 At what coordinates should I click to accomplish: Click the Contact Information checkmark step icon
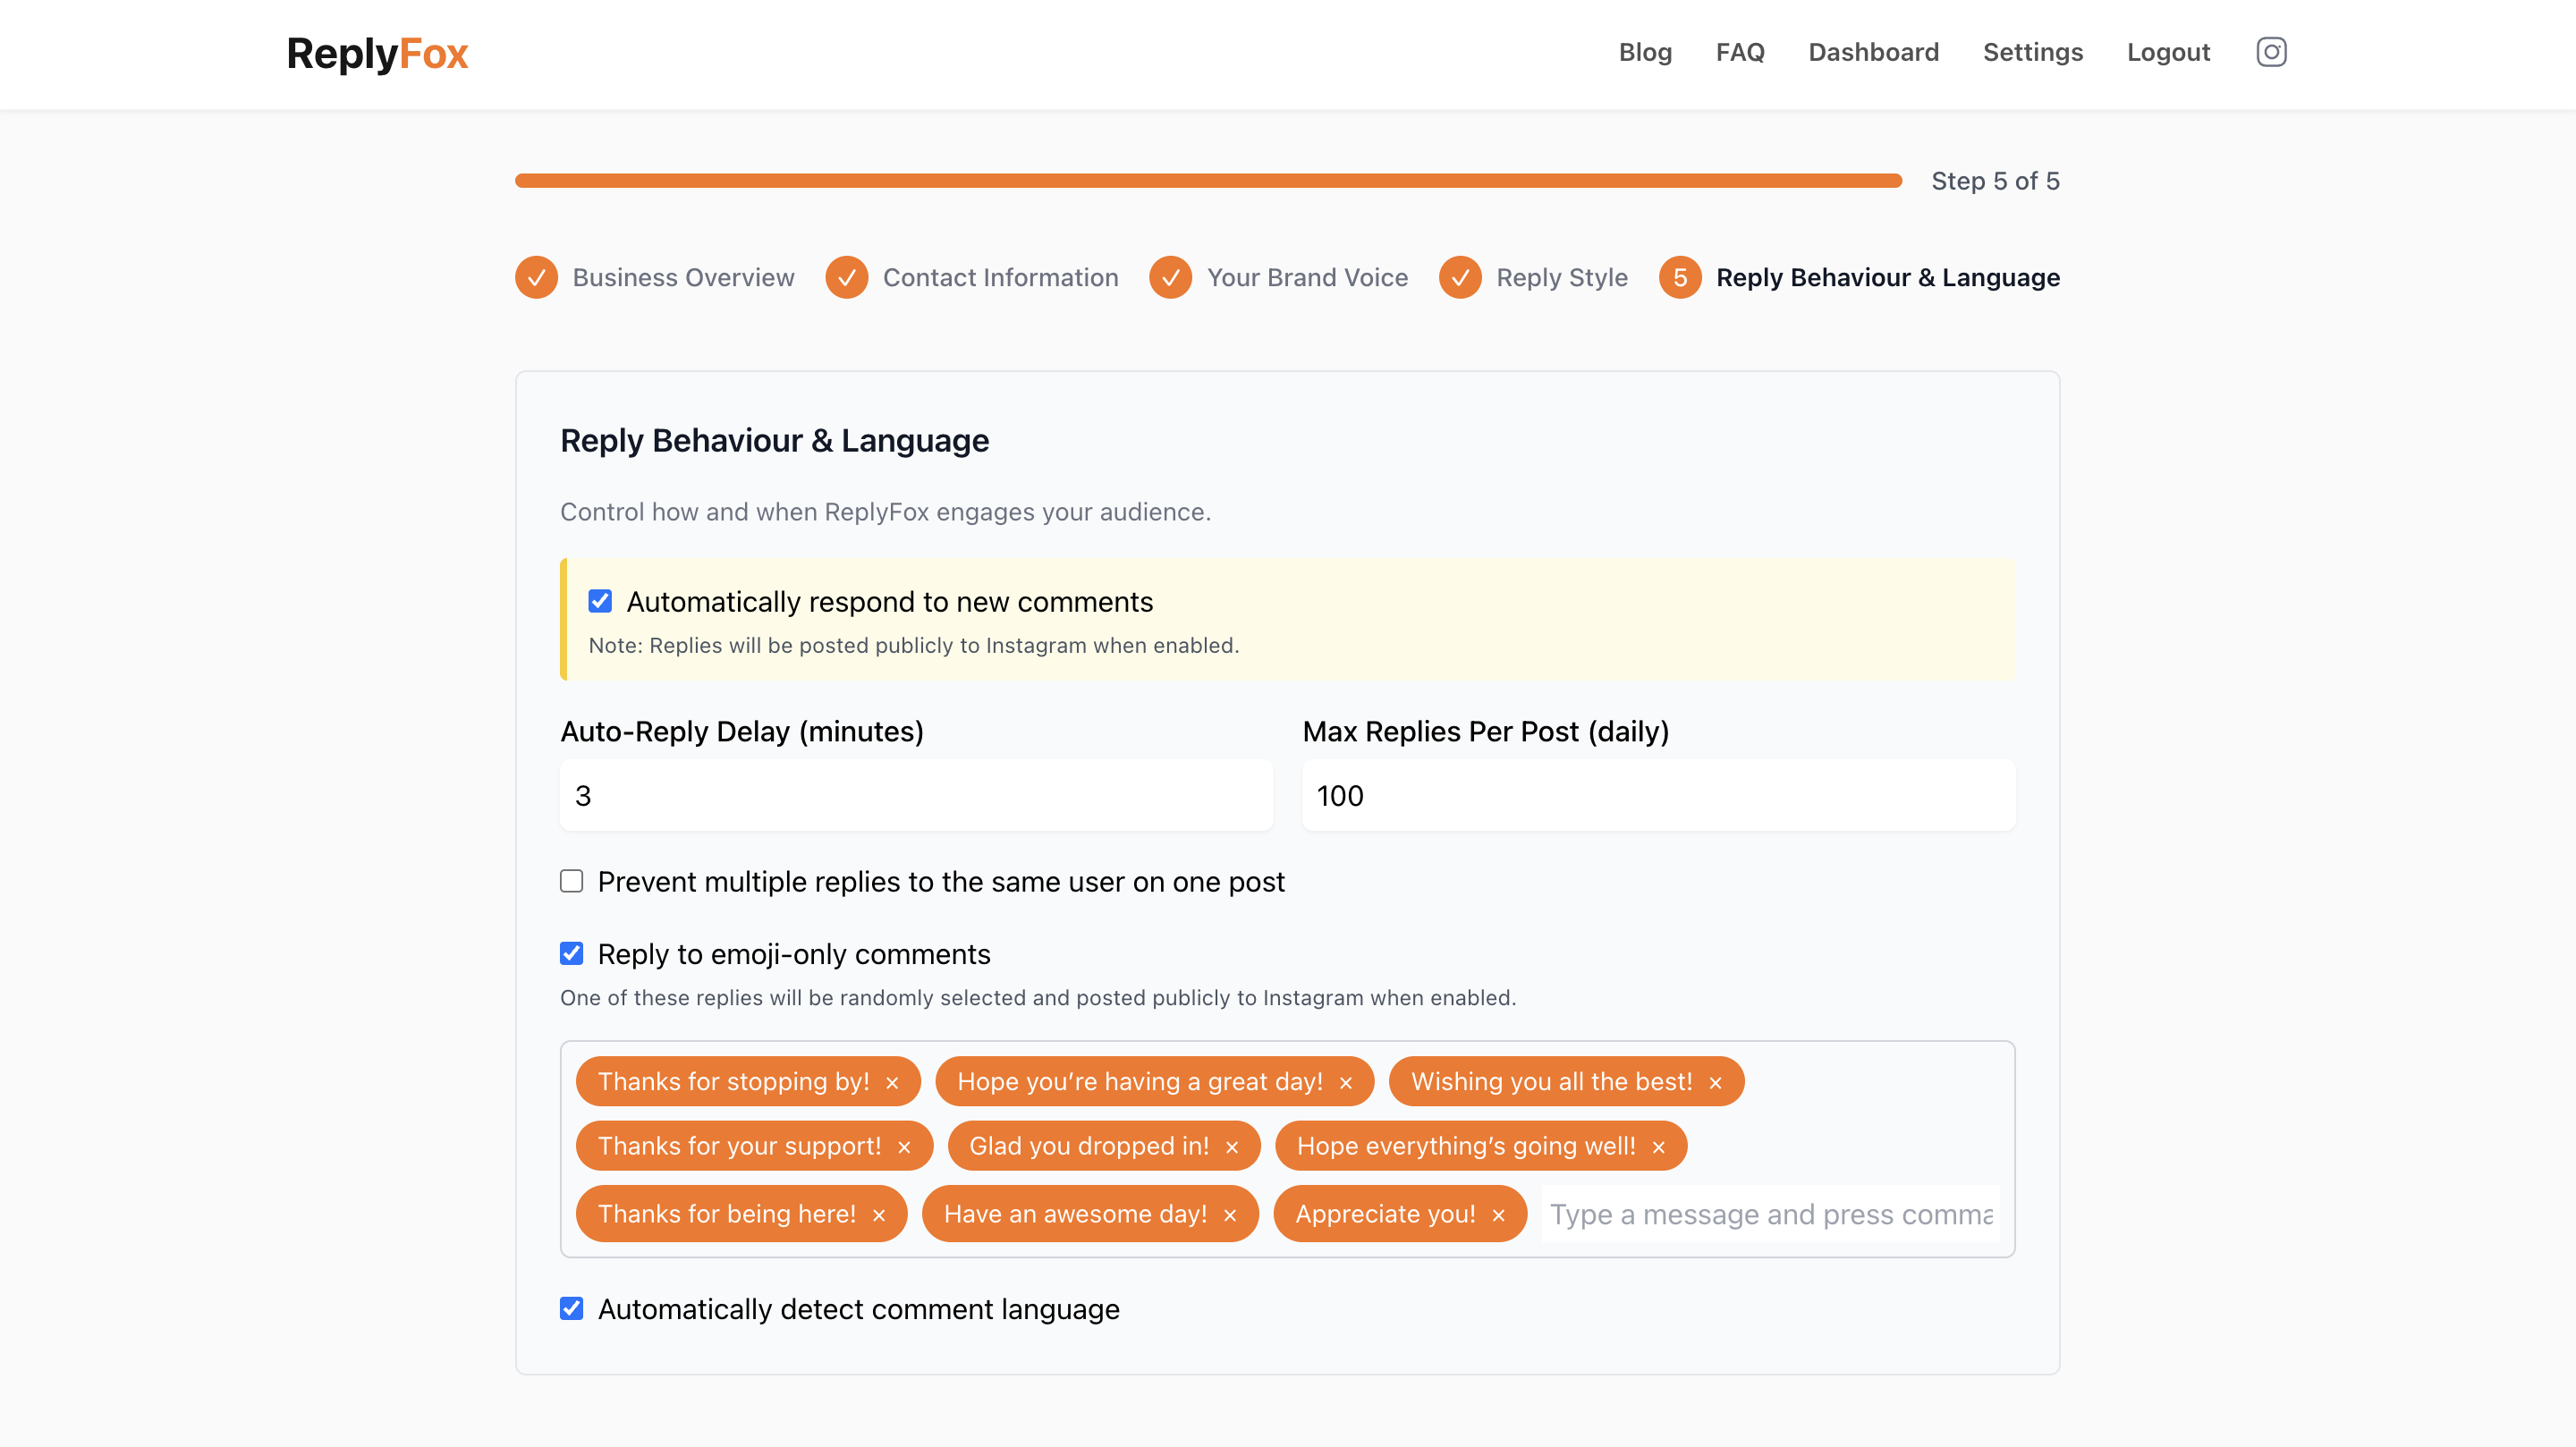tap(846, 278)
